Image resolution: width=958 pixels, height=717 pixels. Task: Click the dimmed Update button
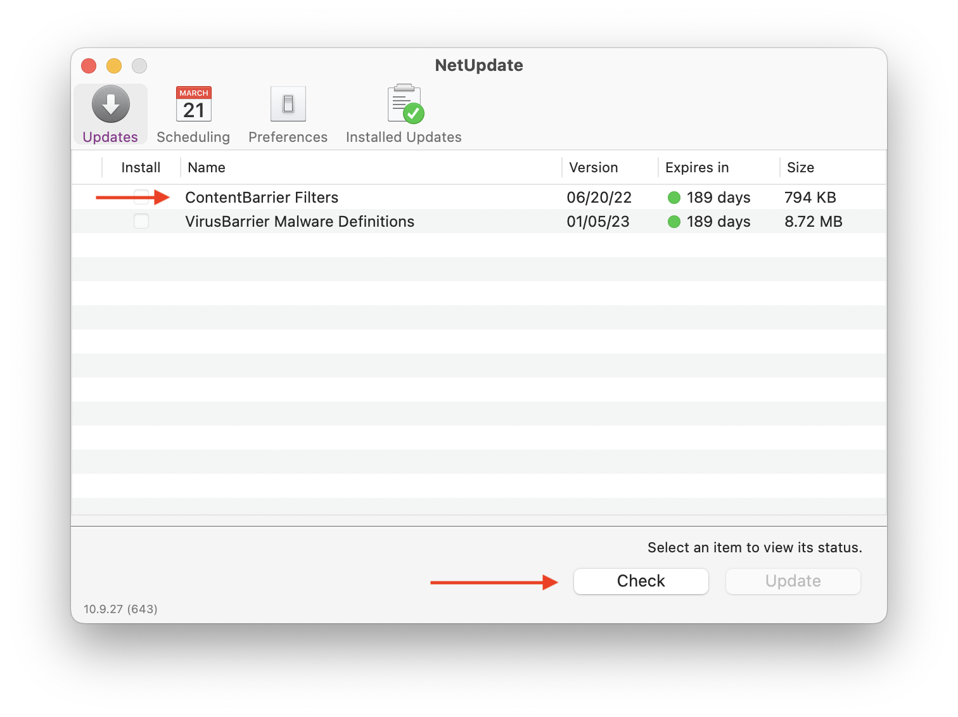tap(793, 581)
